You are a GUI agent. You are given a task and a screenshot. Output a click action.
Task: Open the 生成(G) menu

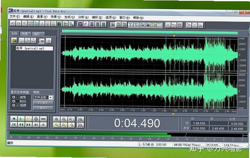(x=69, y=17)
